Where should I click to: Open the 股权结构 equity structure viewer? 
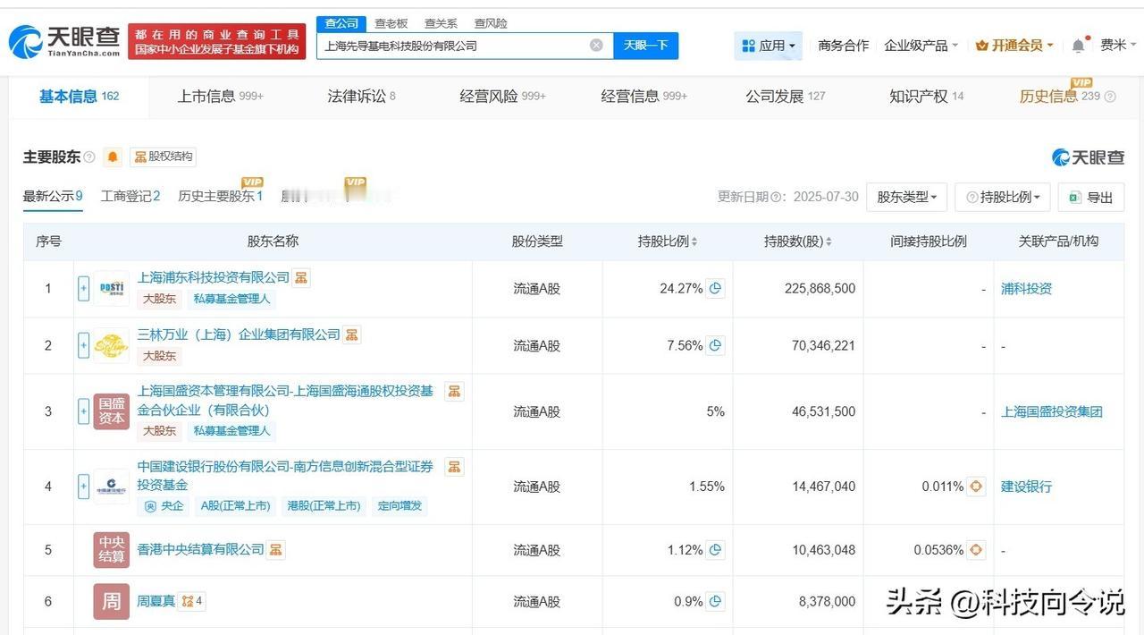162,157
